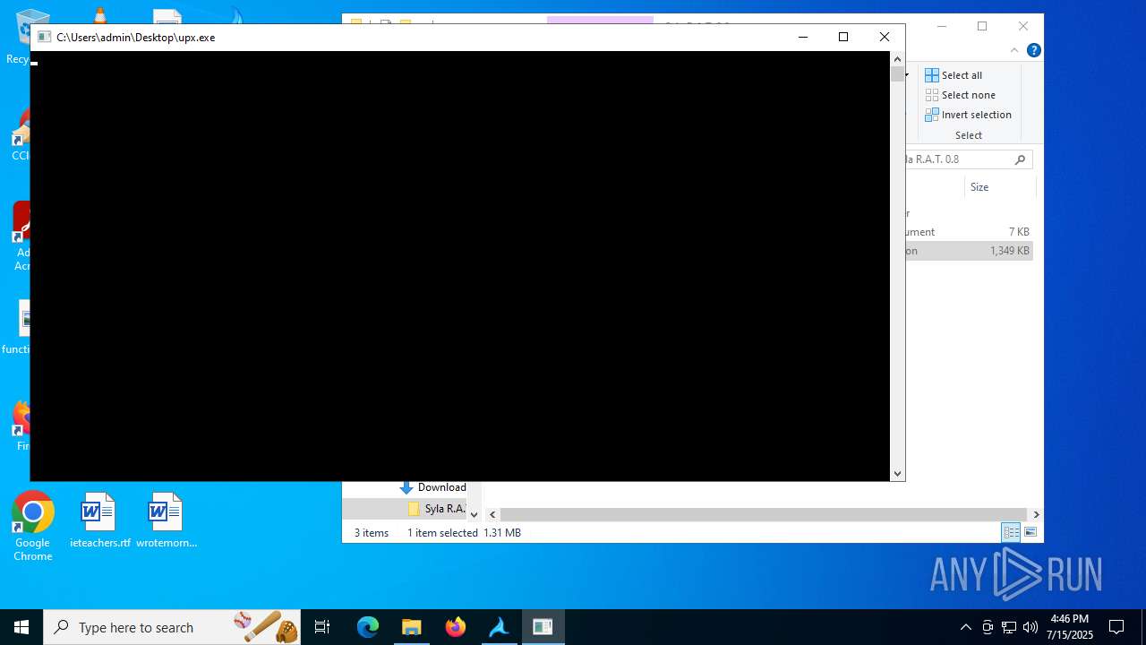
Task: Click Invert selection in Explorer ribbon
Action: [968, 115]
